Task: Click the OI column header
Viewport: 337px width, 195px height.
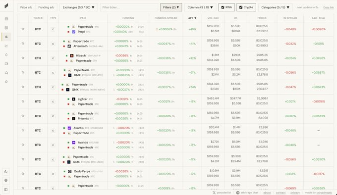Action: pos(235,18)
